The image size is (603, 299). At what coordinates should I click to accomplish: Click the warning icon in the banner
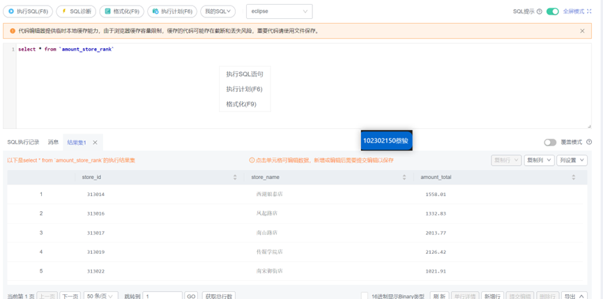click(x=13, y=31)
